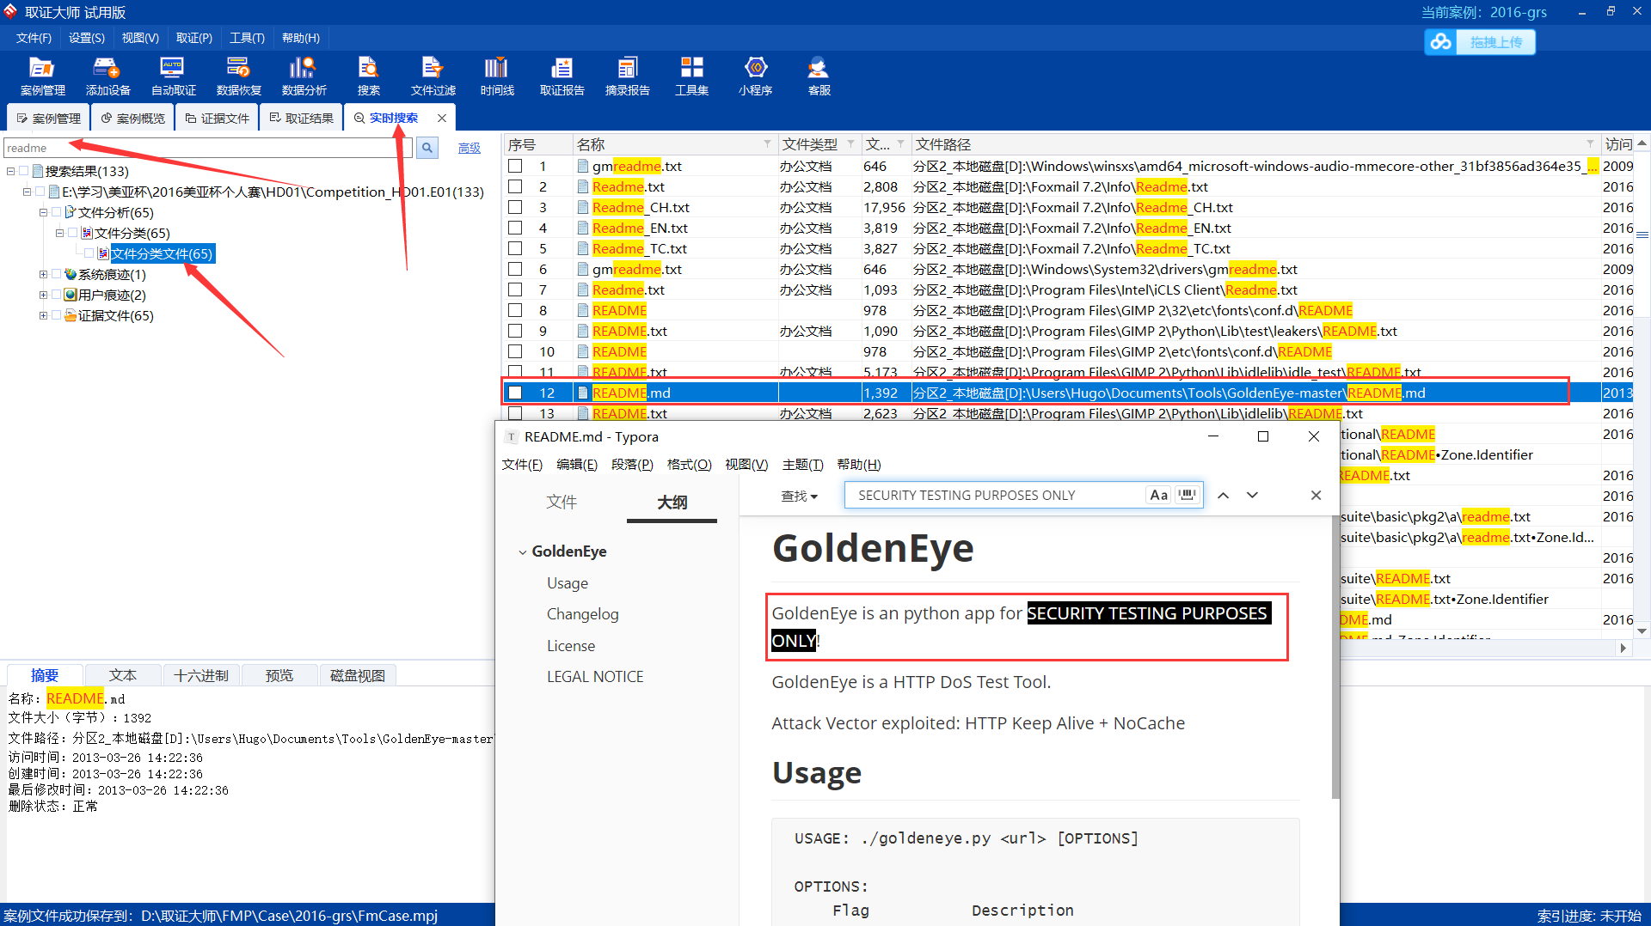Screen dimensions: 1651x926
Task: Open the 数据恢复 tool
Action: point(238,76)
